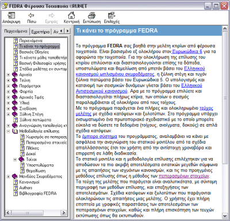Viewport: 230px width, 221px height.
Task: Open the Τι κάνετε μόλις τοποθετήσετε topic
Action: click(x=43, y=58)
